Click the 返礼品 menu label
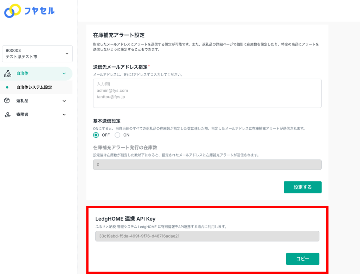The image size is (360, 274). coord(22,101)
